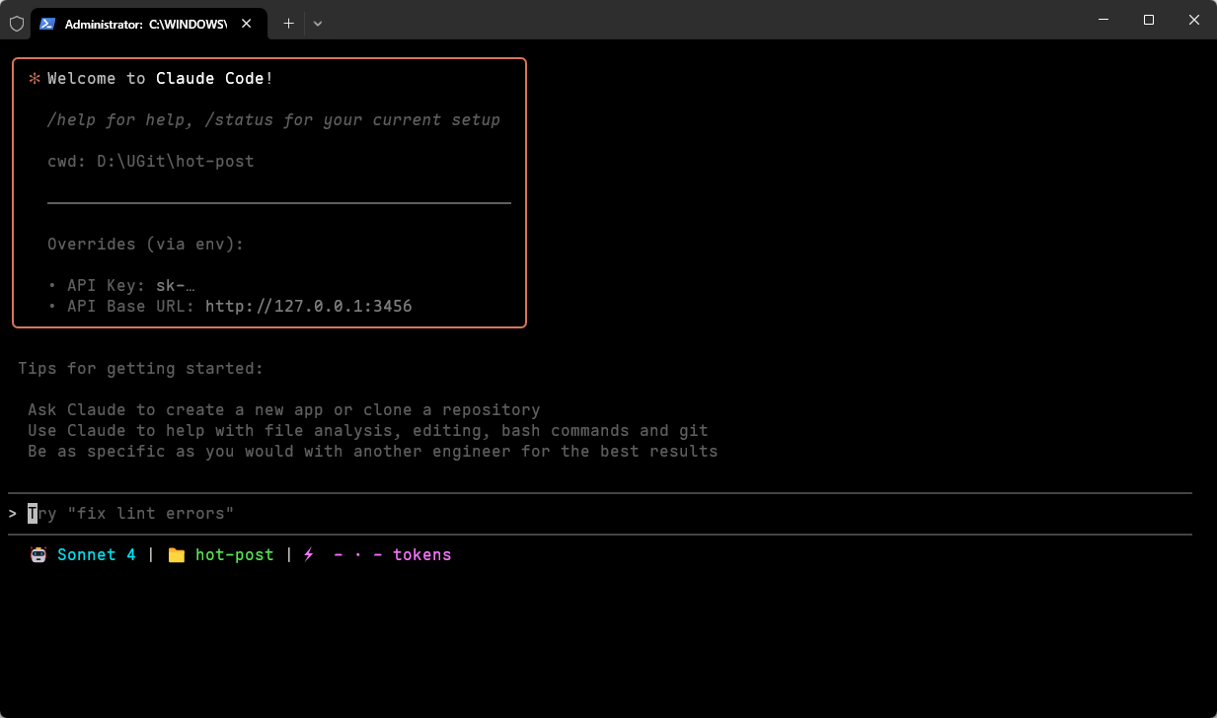Click the yellow folder icon in status line
This screenshot has height=718, width=1217.
point(177,555)
